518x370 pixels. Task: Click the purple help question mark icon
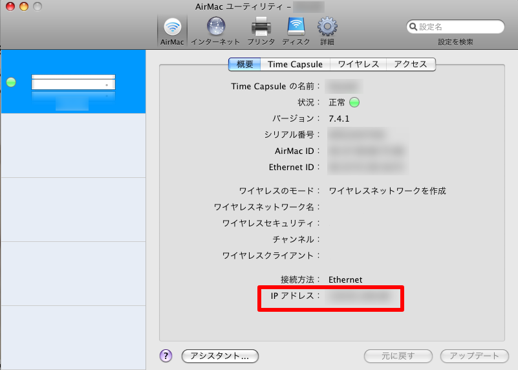(x=166, y=356)
